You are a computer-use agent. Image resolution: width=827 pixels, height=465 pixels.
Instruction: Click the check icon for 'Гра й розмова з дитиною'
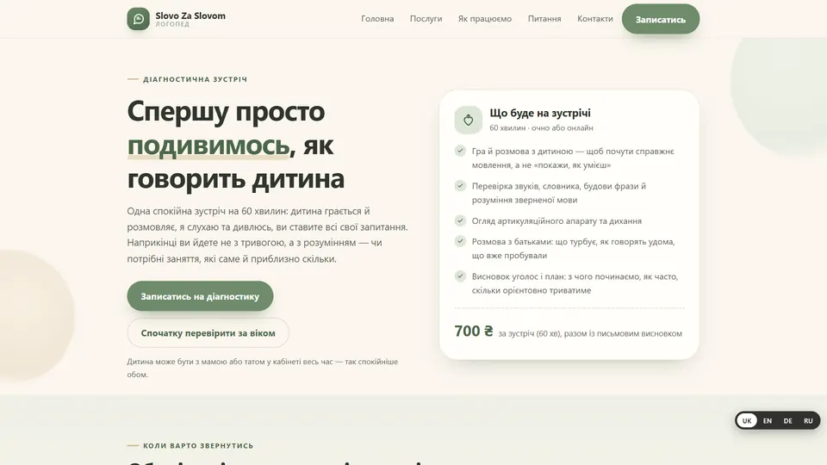point(460,151)
